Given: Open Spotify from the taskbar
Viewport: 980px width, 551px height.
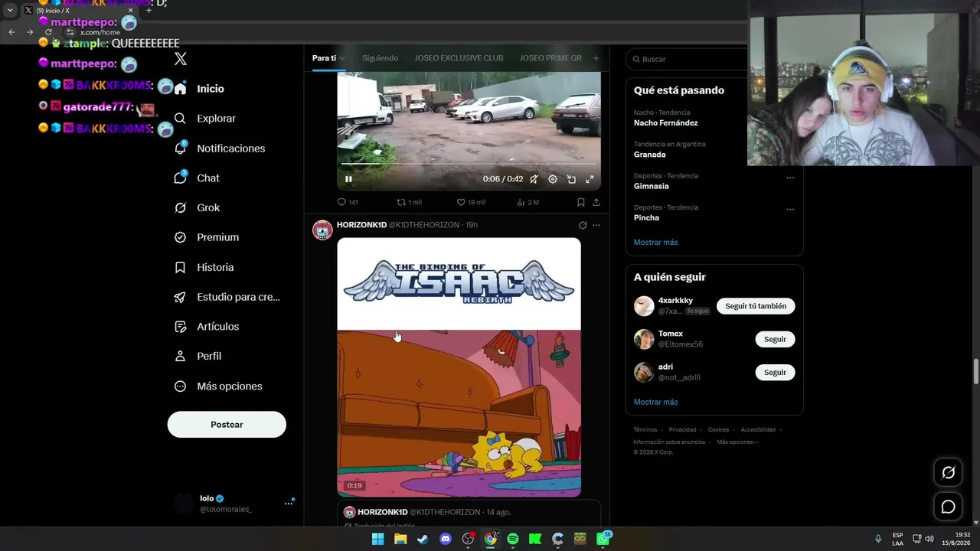Looking at the screenshot, I should pyautogui.click(x=513, y=539).
